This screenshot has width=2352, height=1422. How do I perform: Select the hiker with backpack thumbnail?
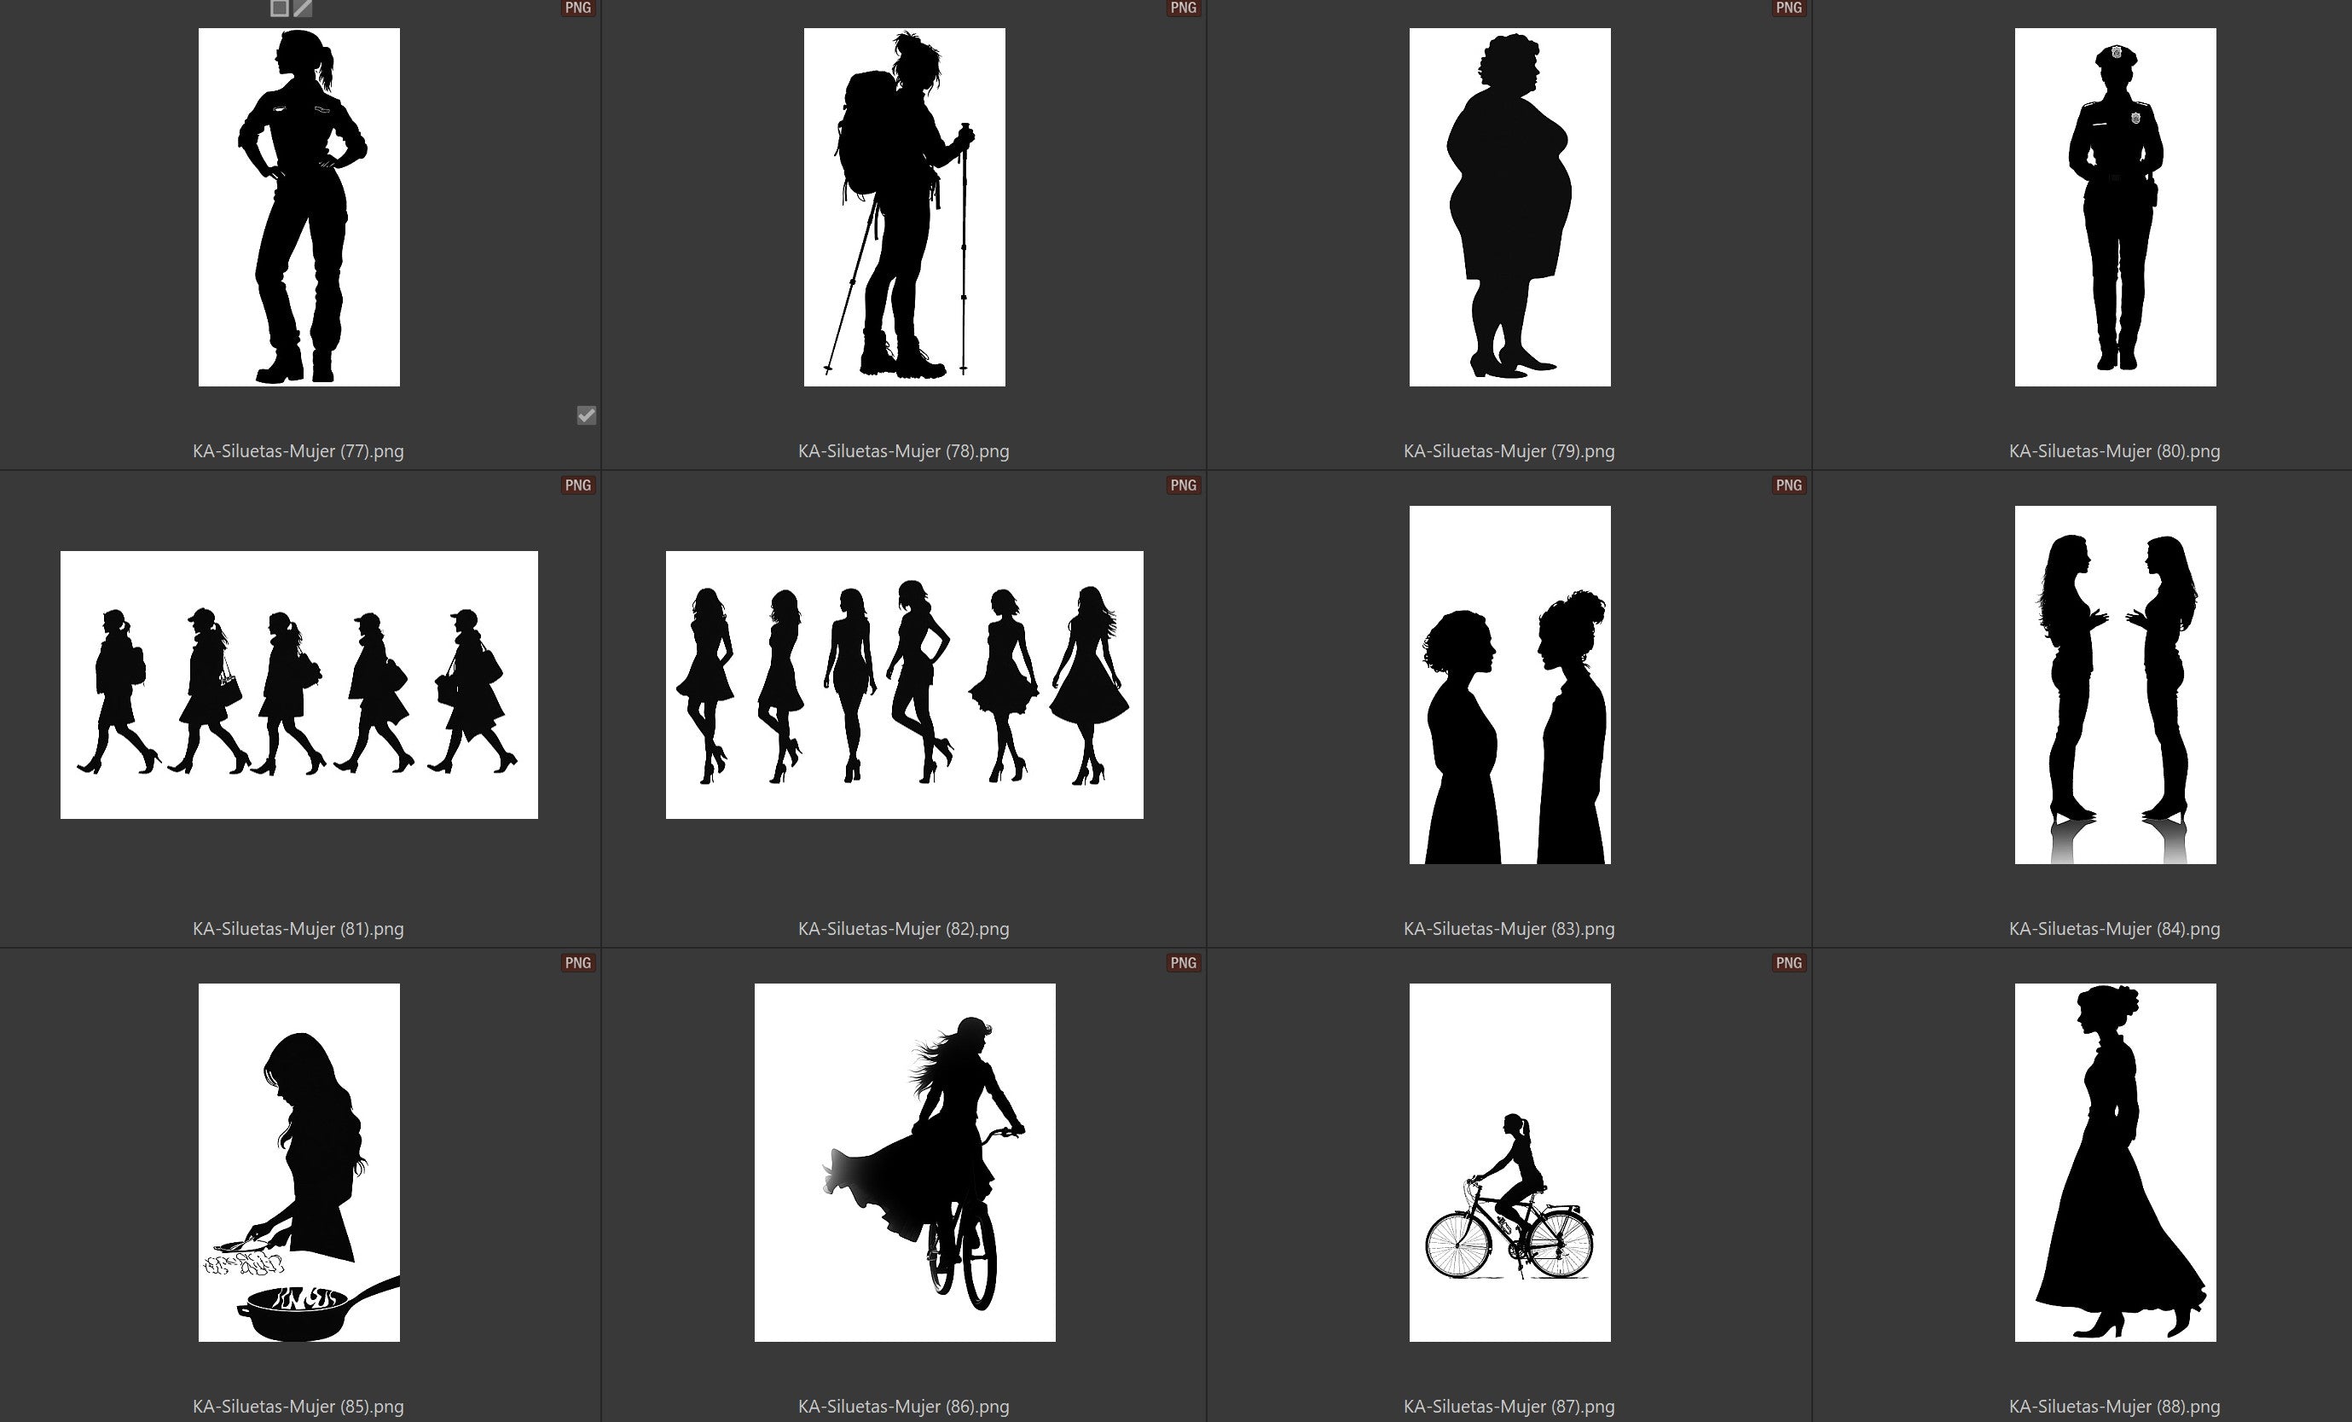904,207
